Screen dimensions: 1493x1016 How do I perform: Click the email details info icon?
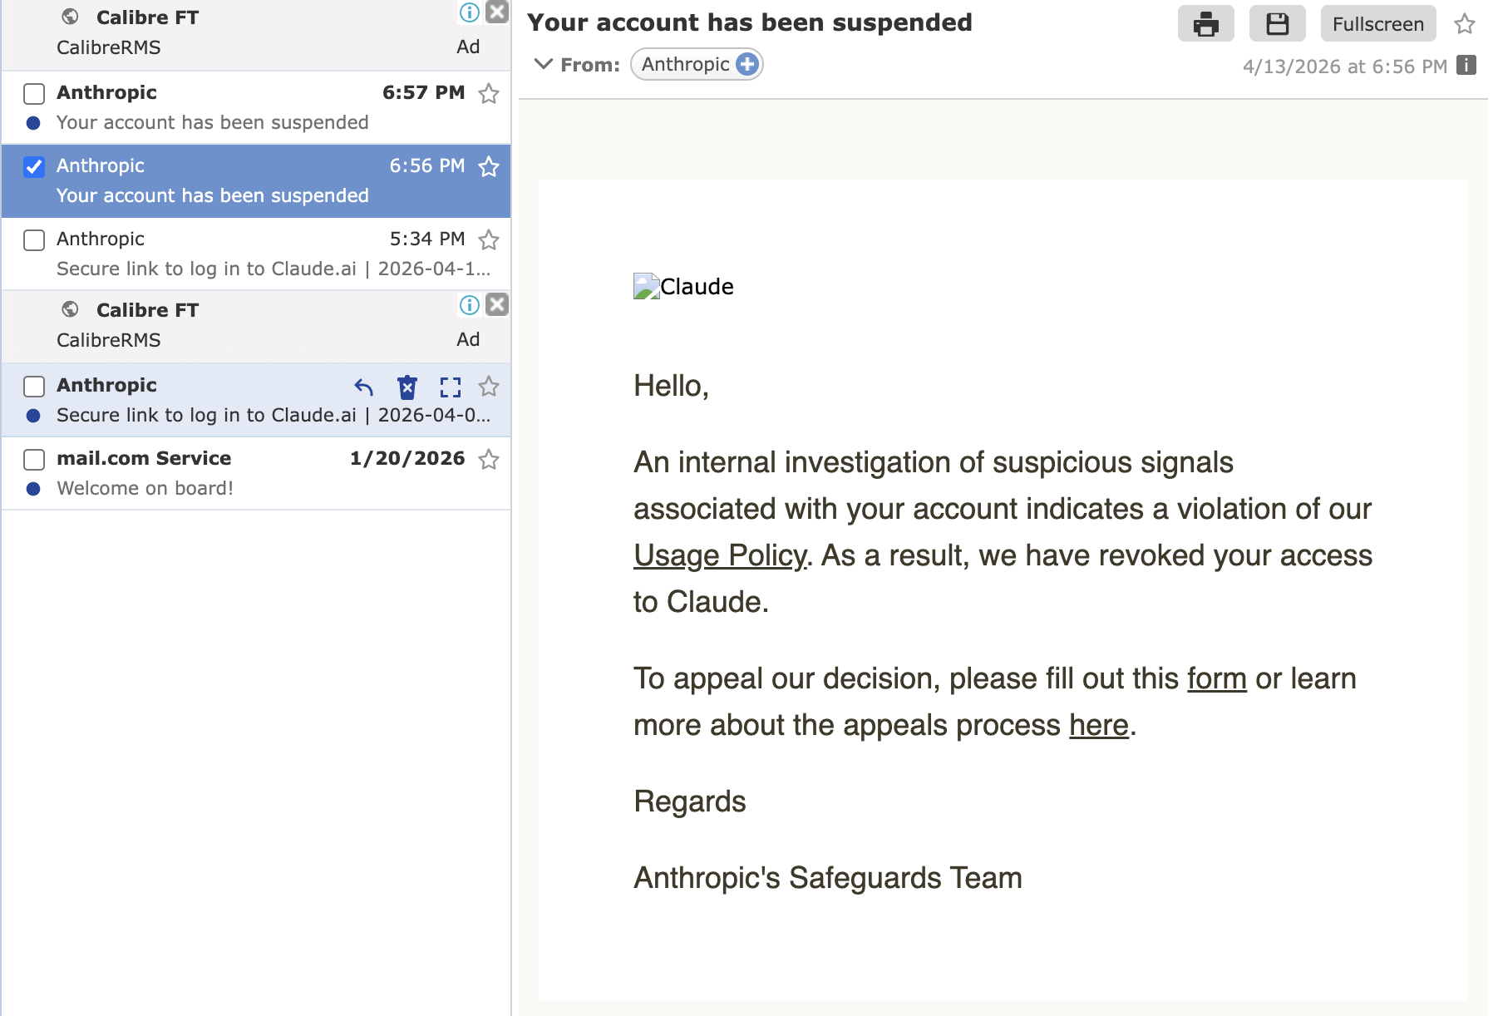[1466, 66]
